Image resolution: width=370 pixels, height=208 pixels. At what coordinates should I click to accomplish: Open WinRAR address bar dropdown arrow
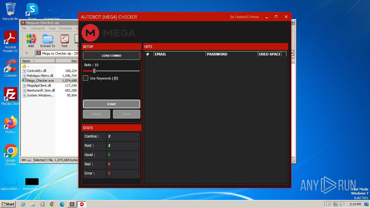pos(292,53)
